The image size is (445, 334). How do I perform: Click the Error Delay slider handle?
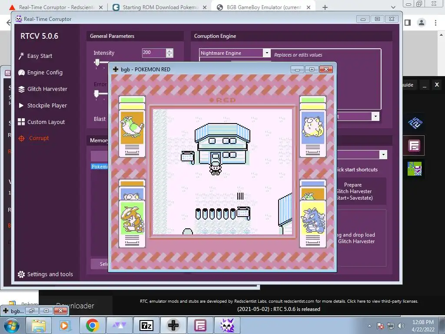point(96,94)
